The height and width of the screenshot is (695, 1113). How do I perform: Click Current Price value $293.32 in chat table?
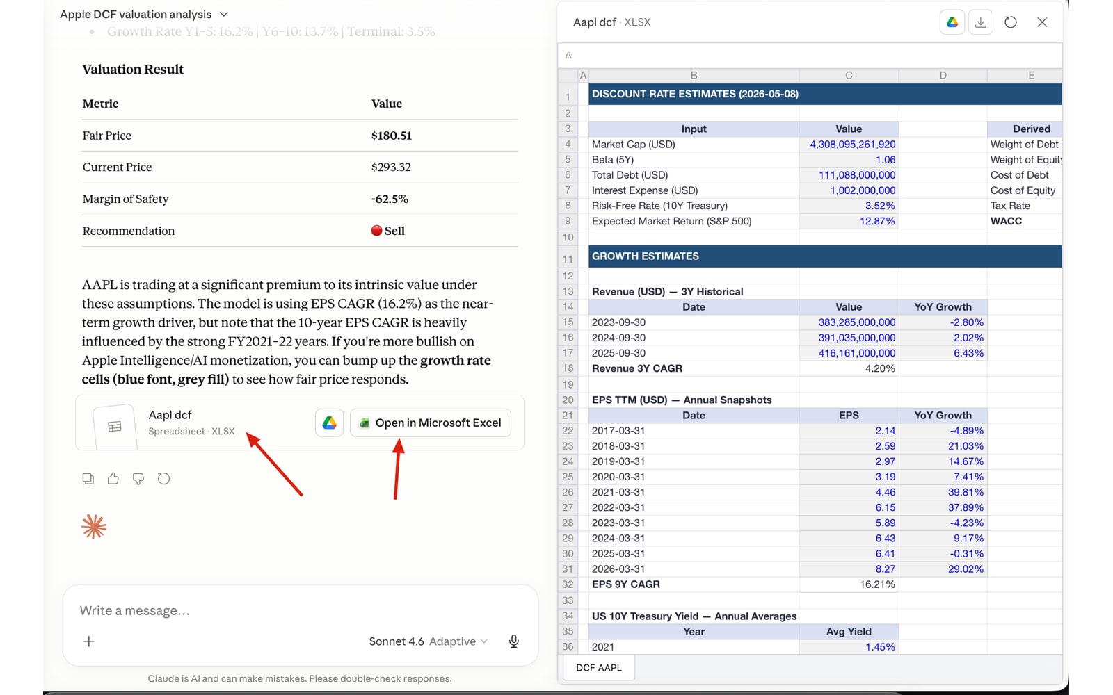coord(391,167)
